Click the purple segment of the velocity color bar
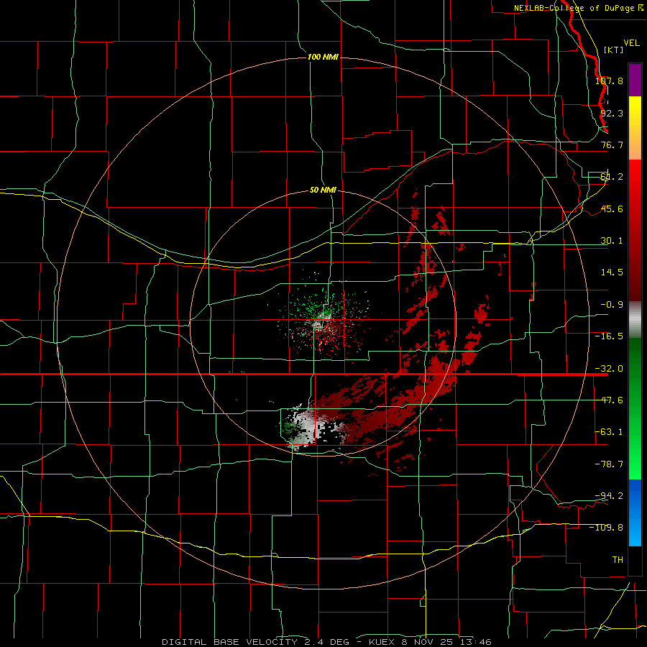Screen dimensions: 647x647 (635, 80)
